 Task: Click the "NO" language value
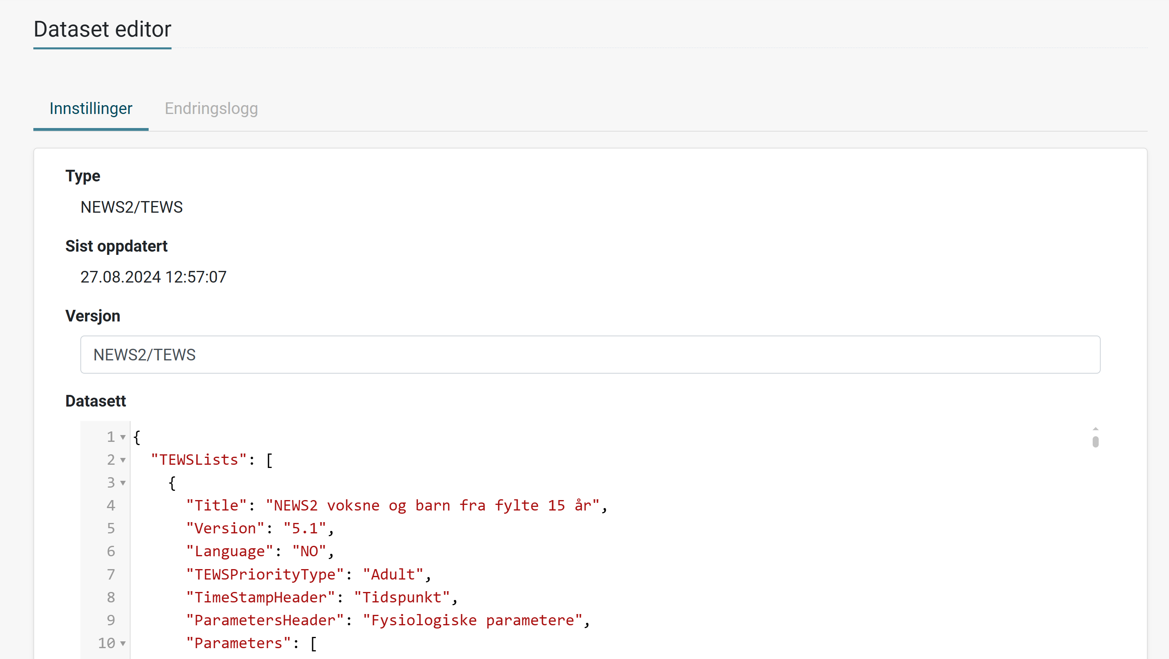[309, 551]
